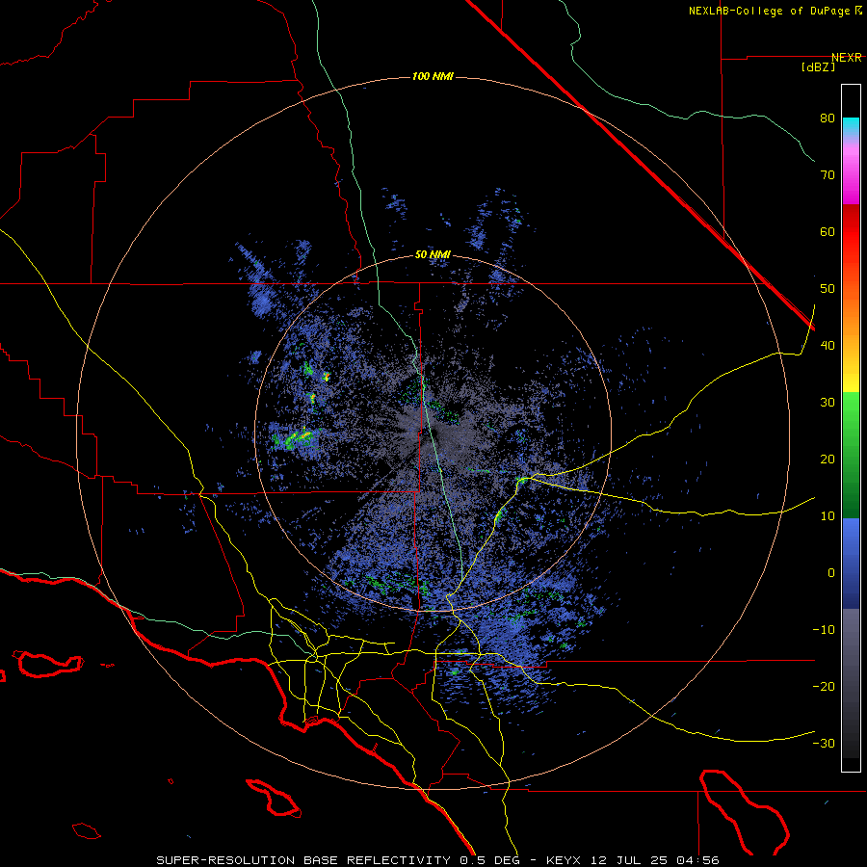Click the 80 value on the dBZ scale

pos(828,118)
